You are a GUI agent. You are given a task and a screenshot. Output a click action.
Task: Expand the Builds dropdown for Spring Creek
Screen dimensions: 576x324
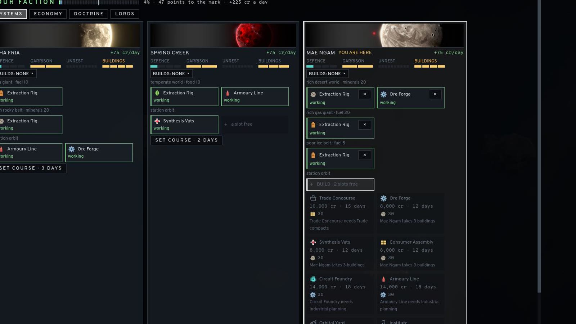coord(171,73)
